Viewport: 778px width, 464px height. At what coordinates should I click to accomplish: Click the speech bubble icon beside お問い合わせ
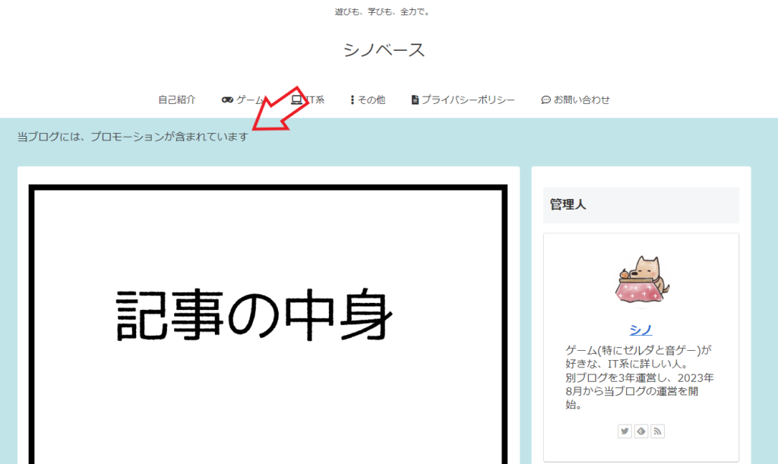pyautogui.click(x=546, y=100)
